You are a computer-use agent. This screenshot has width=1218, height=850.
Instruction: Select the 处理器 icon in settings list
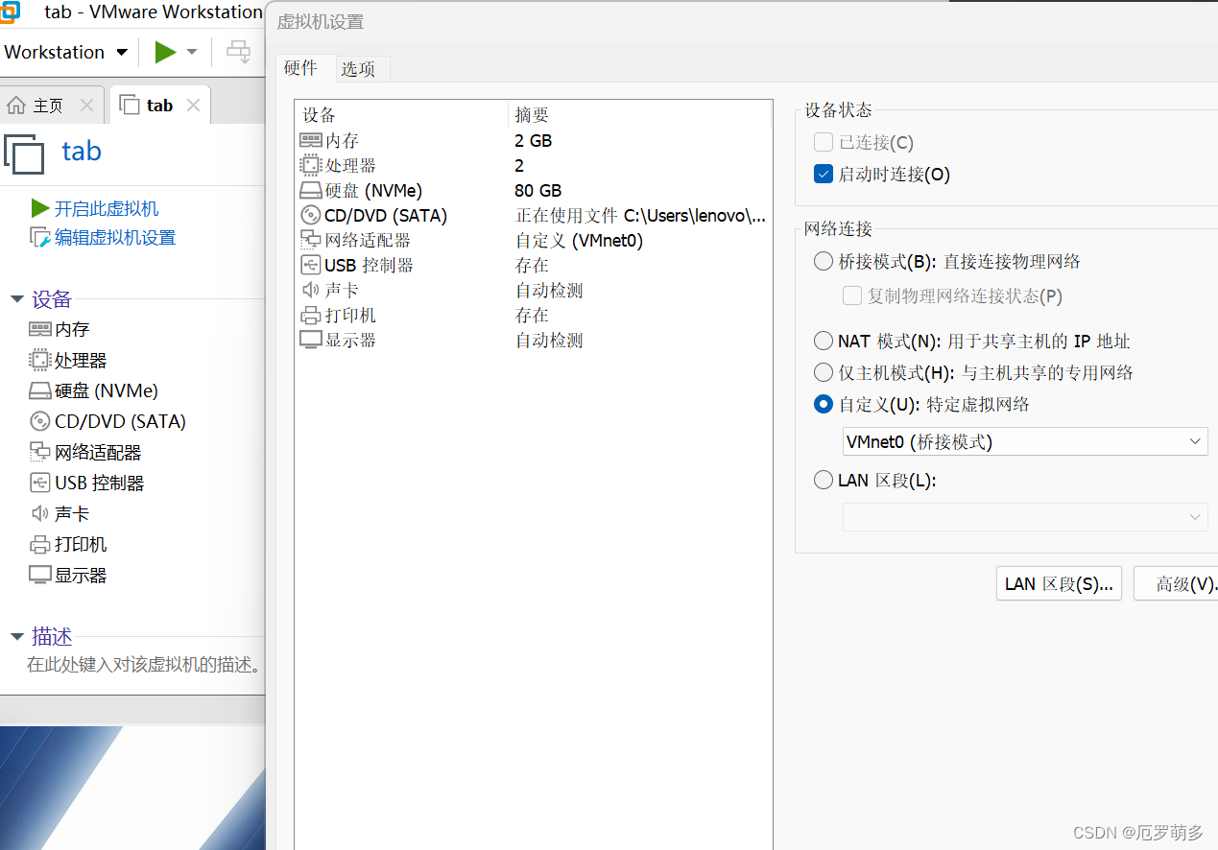[310, 165]
